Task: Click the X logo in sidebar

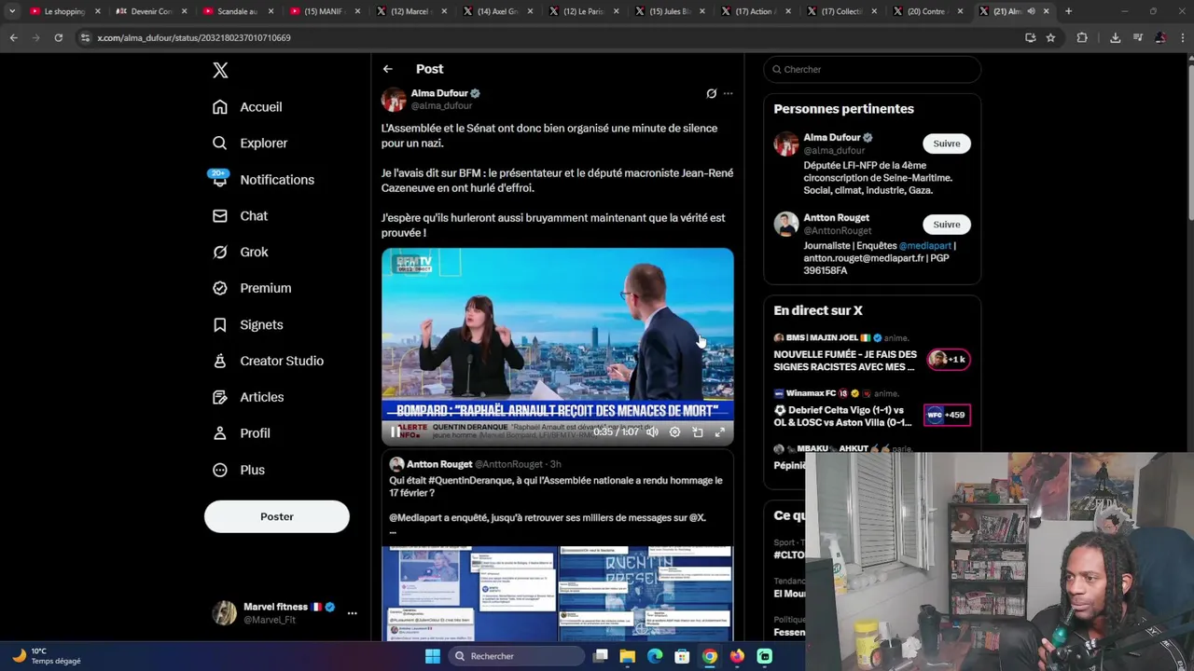Action: tap(220, 70)
